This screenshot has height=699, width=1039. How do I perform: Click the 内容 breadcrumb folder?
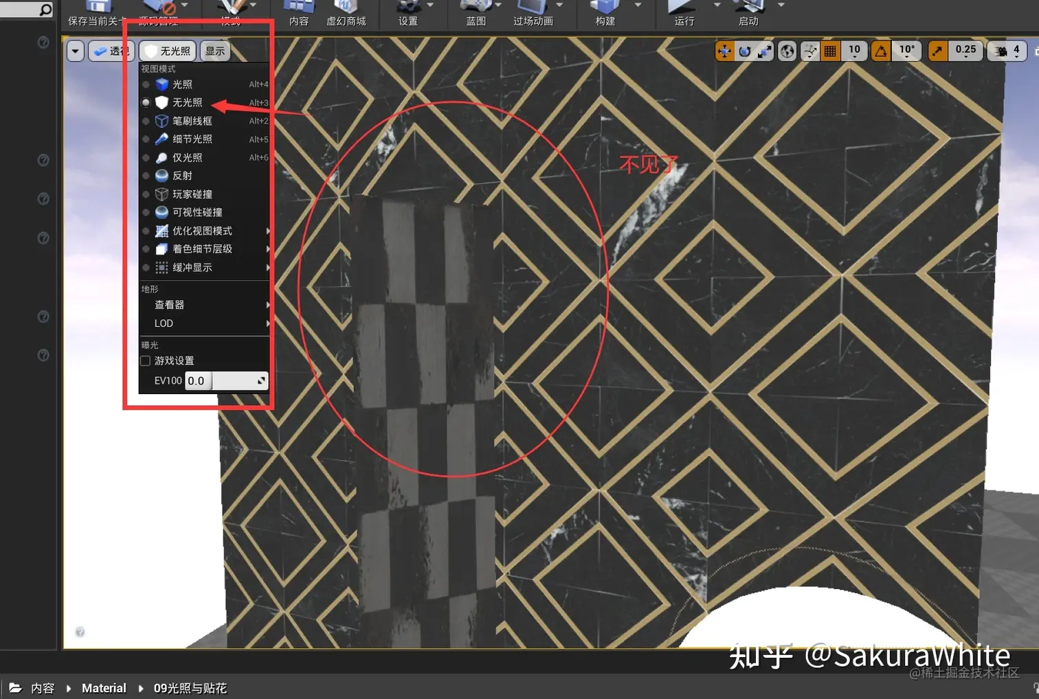43,688
